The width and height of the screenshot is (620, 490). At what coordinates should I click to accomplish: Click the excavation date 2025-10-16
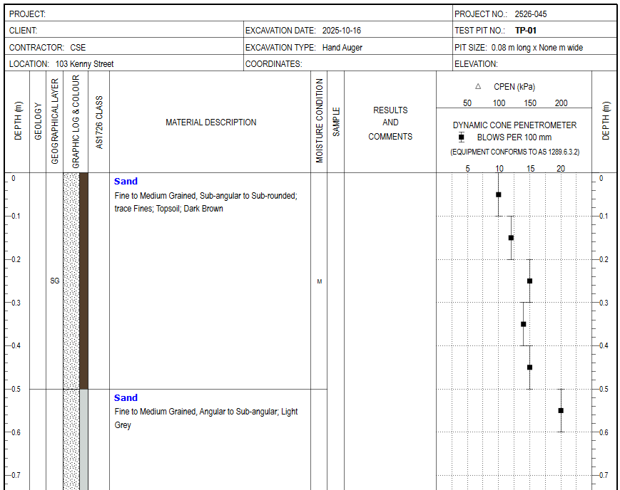[x=342, y=31]
